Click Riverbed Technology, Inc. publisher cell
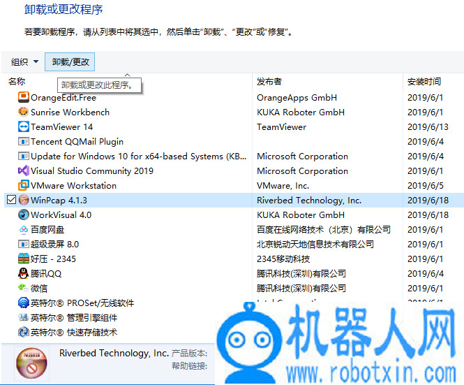The image size is (464, 385). (x=309, y=200)
